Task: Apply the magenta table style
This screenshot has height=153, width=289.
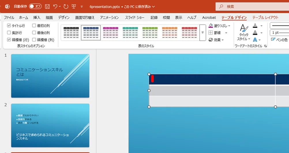Action: click(110, 32)
